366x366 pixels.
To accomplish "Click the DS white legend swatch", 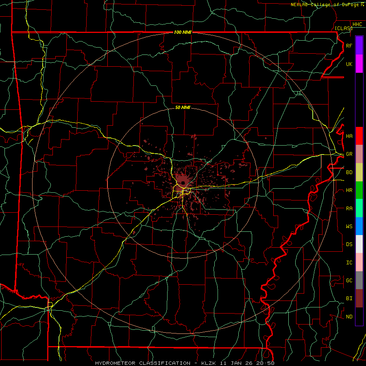I will tap(359, 244).
